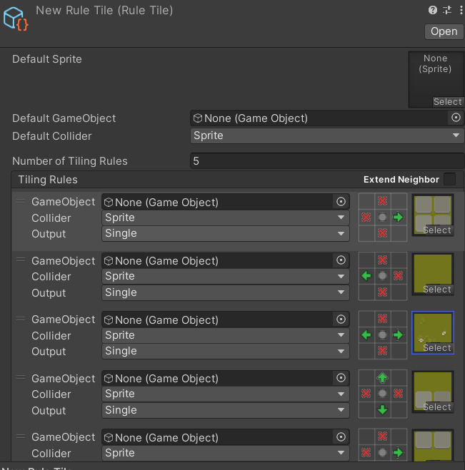The image size is (465, 470).
Task: Click the Default Sprite label
Action: pos(47,59)
